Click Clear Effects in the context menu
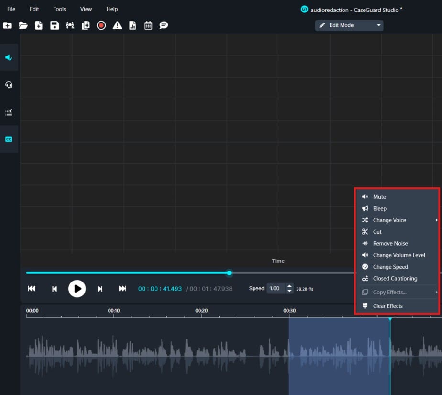The image size is (442, 395). 387,306
